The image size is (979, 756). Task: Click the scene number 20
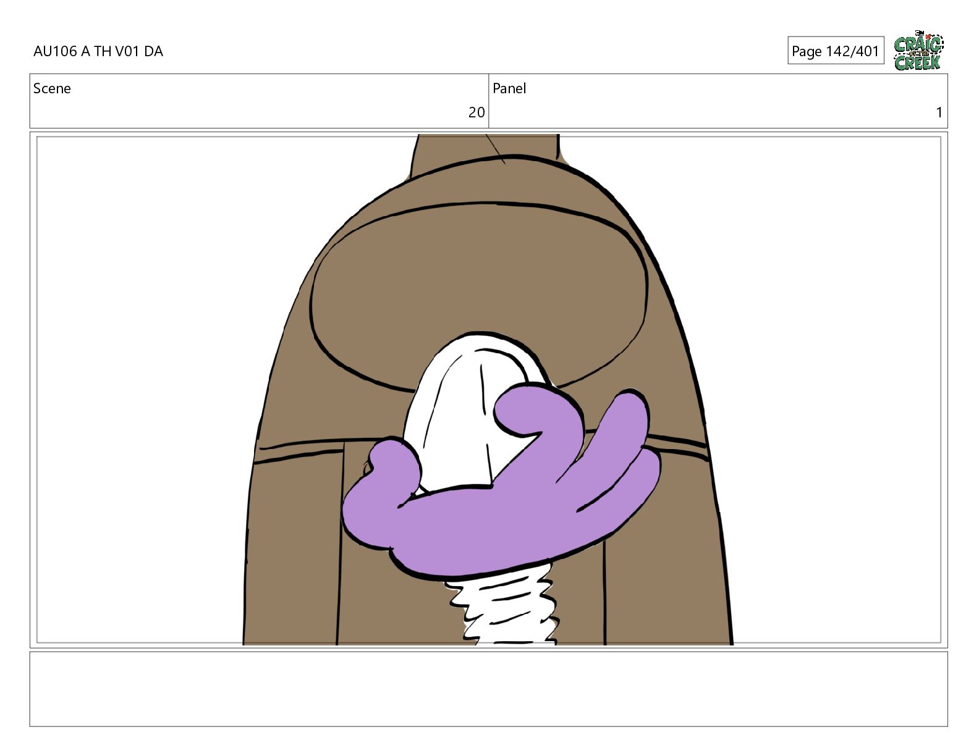[477, 112]
